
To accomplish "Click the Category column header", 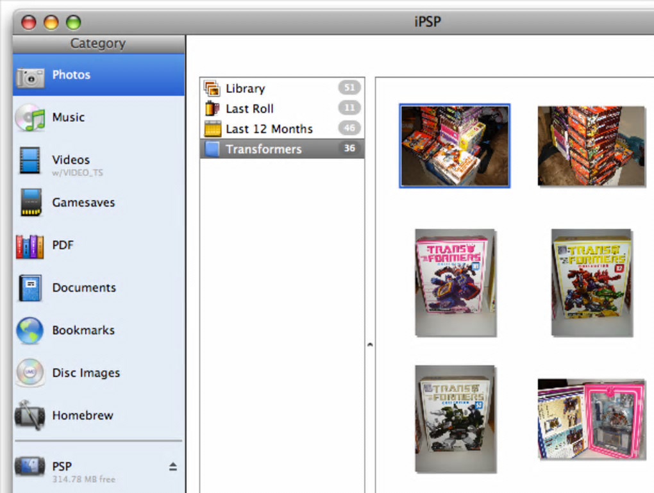I will coord(99,44).
